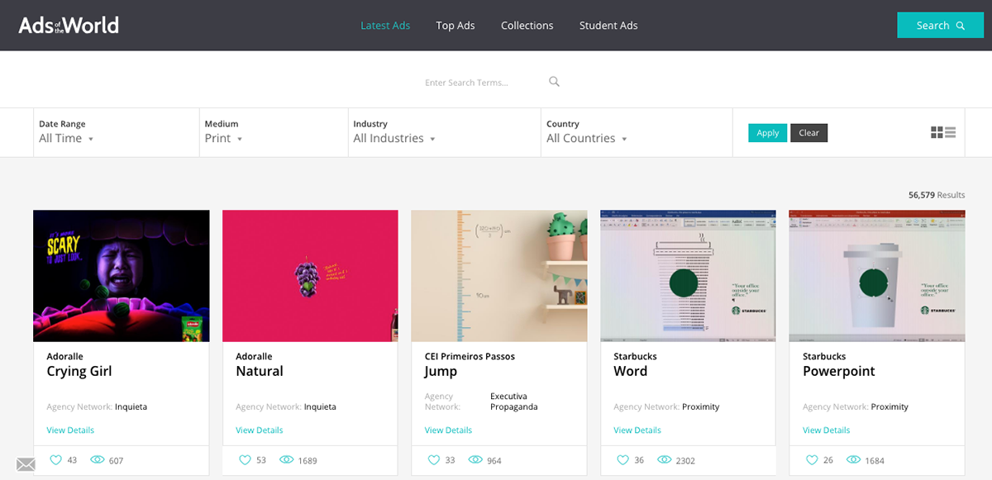View Details of Starbucks Powerpoint ad

[x=827, y=430]
